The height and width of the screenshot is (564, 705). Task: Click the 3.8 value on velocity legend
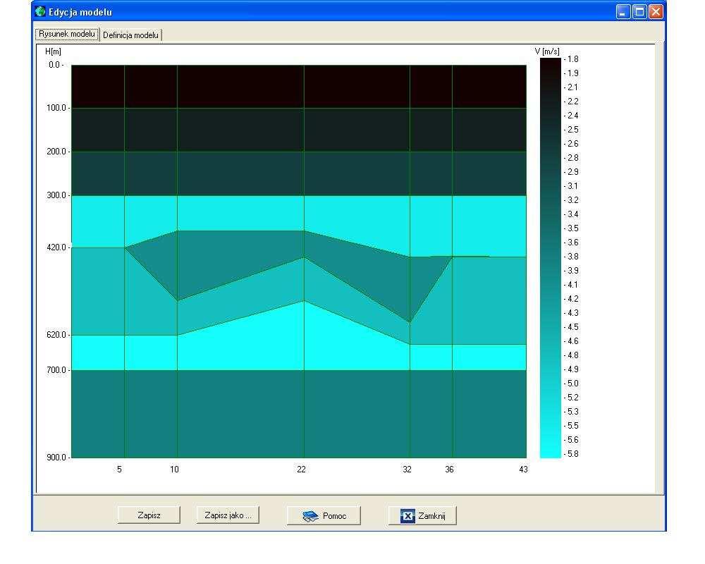[572, 257]
